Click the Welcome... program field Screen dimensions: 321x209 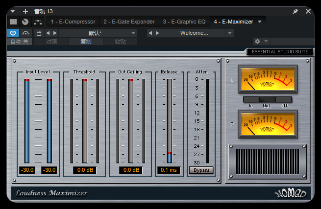click(x=193, y=33)
